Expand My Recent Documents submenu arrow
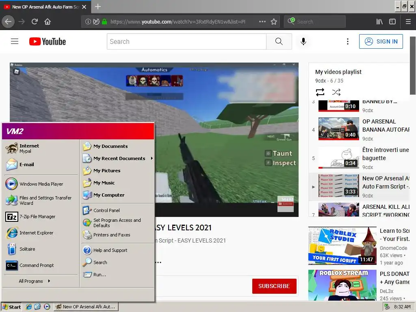 (152, 158)
